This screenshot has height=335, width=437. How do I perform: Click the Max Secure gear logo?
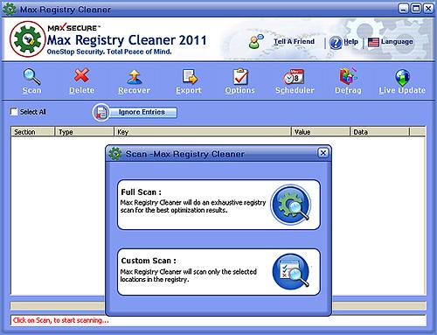pos(27,39)
